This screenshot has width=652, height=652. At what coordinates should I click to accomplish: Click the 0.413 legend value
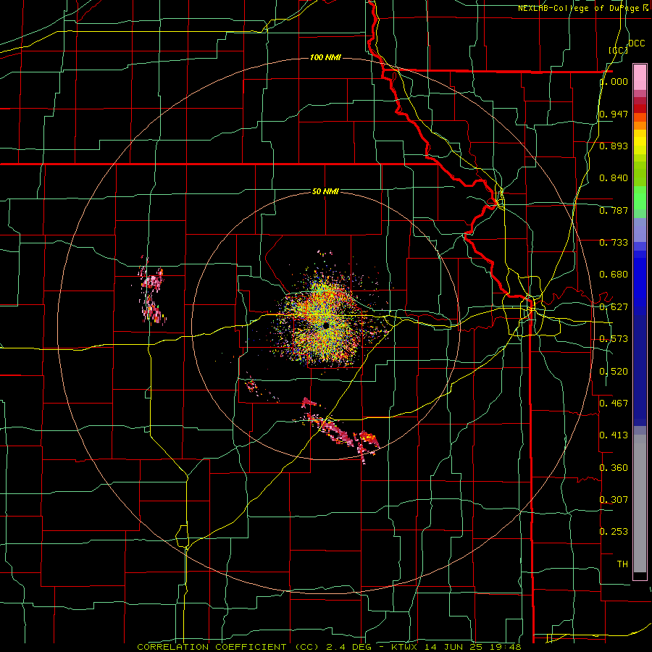[614, 435]
